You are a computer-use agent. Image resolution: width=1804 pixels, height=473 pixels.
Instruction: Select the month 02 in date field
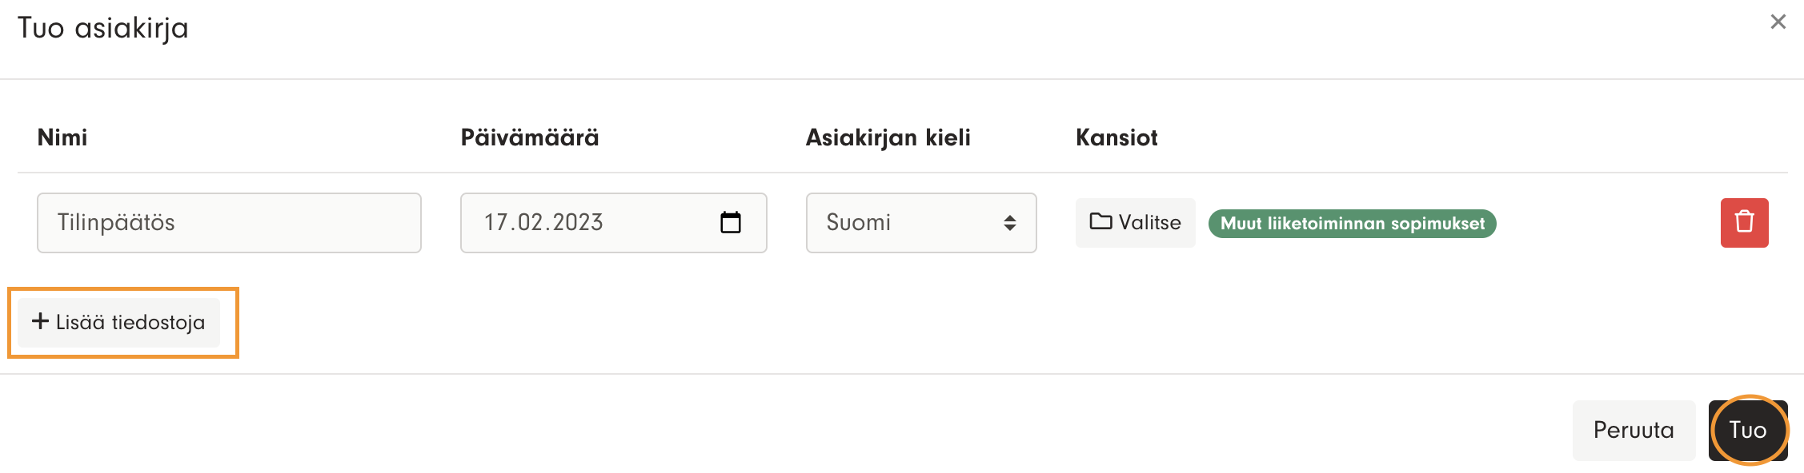click(x=531, y=222)
